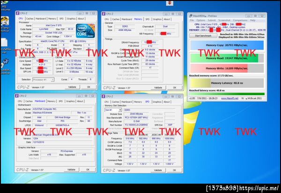Click the Command Rate 1T value
Image resolution: width=281 pixels, height=193 pixels.
point(150,68)
